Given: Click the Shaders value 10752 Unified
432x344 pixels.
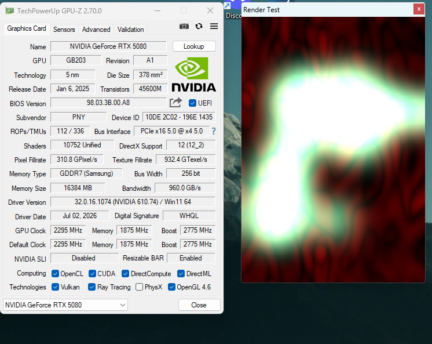Looking at the screenshot, I should click(82, 145).
